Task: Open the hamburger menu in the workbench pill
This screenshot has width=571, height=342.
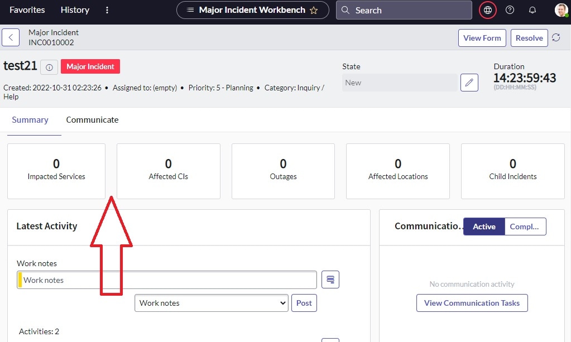Action: click(x=190, y=10)
